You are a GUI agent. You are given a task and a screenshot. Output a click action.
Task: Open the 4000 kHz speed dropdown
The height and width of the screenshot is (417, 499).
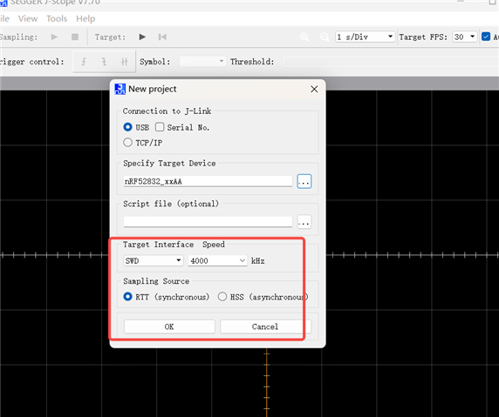(217, 261)
